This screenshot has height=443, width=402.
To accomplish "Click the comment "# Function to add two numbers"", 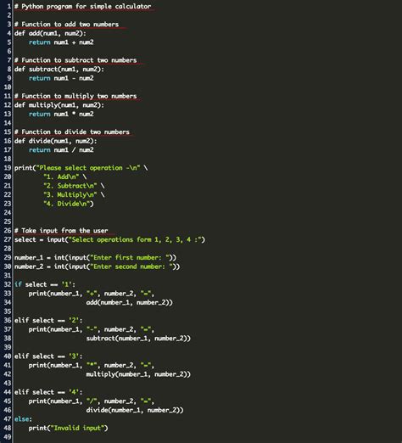I will 67,25.
